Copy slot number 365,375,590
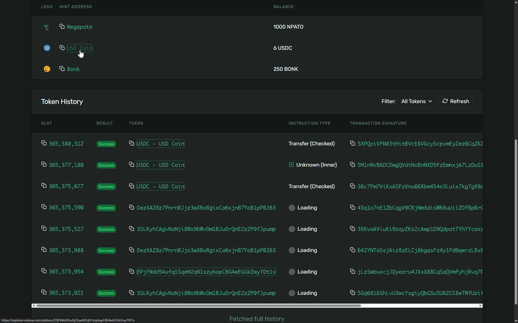518x323 pixels. pyautogui.click(x=44, y=207)
